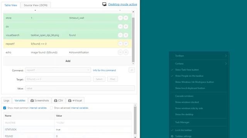Switch to the Table View tab
Screen dimensions: 247x138
11,5
